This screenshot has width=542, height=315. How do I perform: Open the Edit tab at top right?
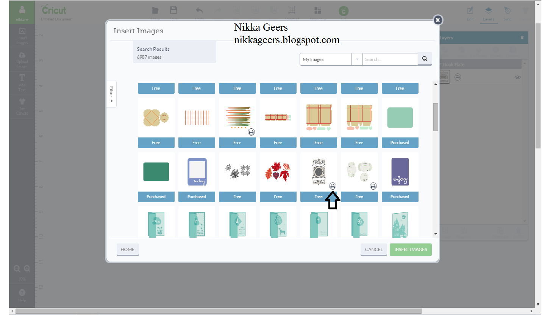tap(470, 12)
